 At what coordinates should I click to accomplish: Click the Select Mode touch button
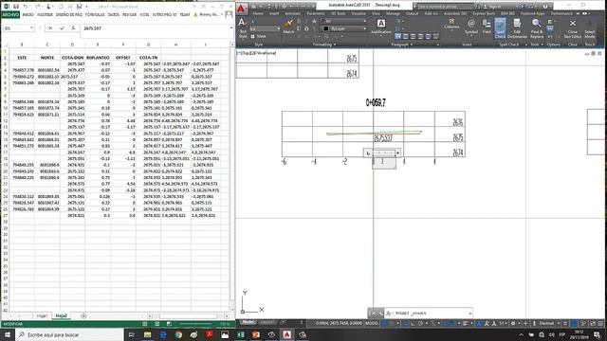pos(590,28)
